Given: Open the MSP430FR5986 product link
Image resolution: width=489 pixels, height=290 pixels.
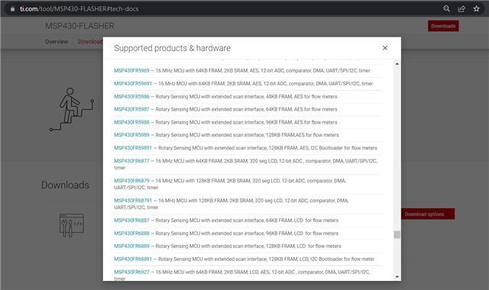Looking at the screenshot, I should (x=131, y=97).
